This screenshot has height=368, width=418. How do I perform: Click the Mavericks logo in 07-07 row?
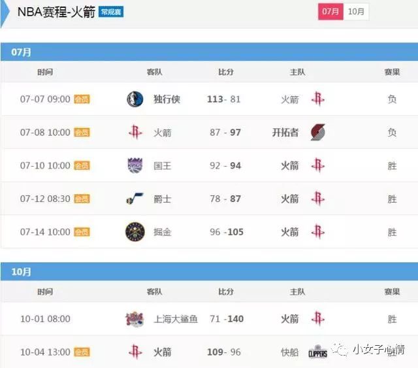point(135,99)
